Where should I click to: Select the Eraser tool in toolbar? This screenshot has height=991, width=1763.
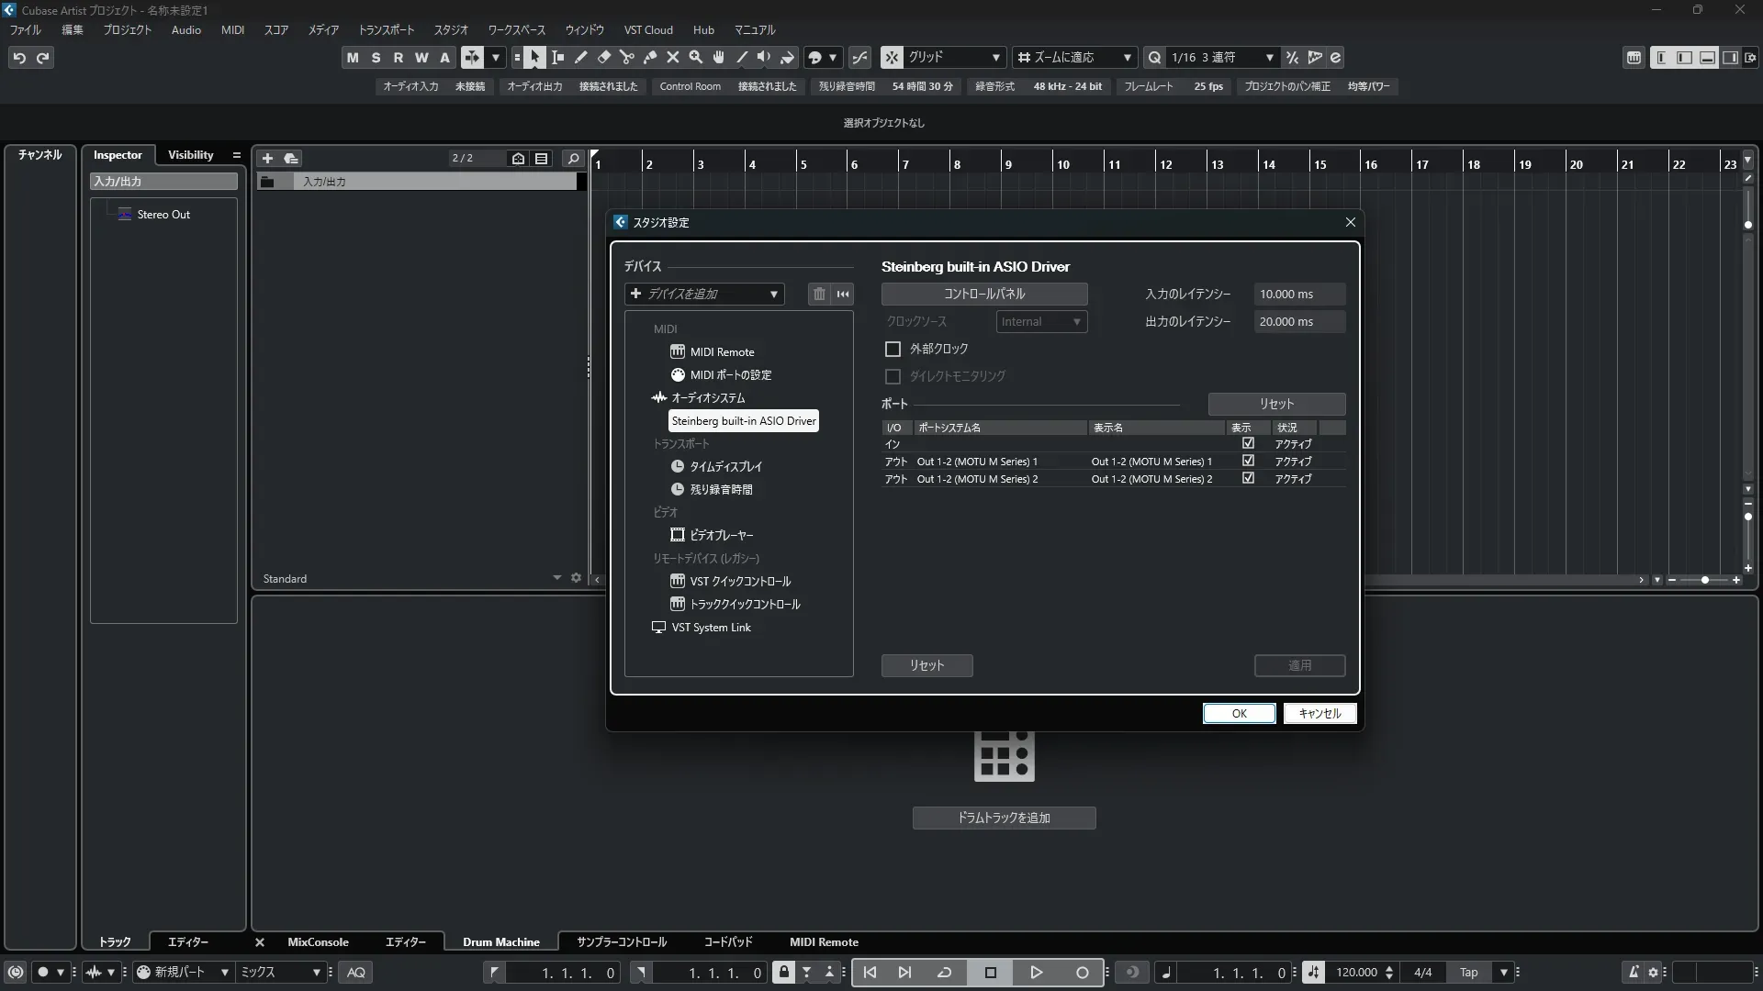click(604, 58)
